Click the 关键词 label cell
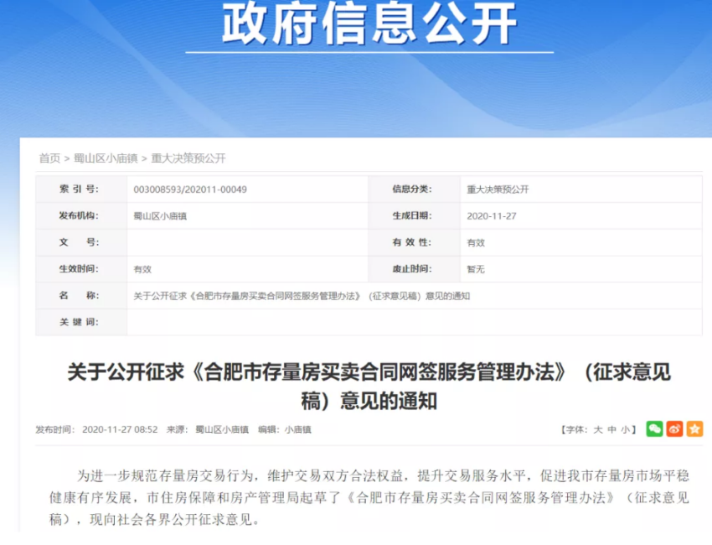 [81, 322]
